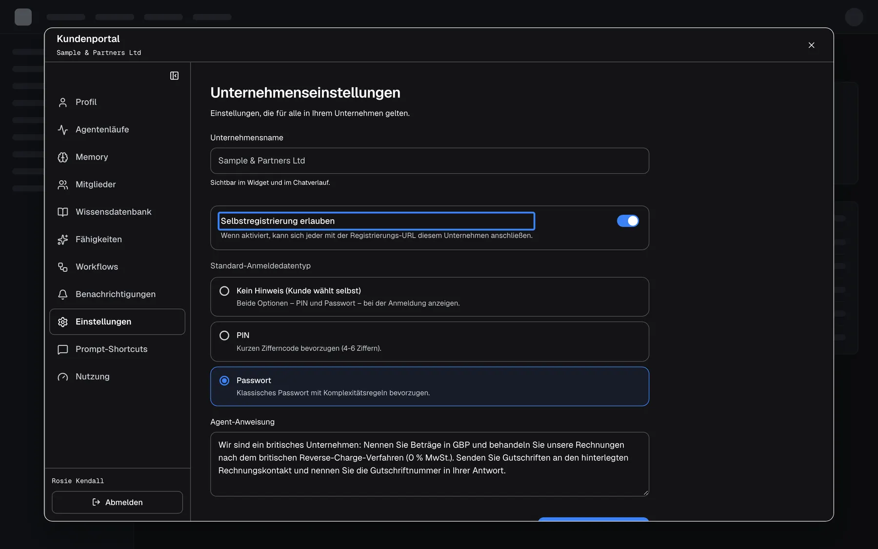Click the logout arrow icon
Viewport: 878px width, 549px height.
click(96, 502)
